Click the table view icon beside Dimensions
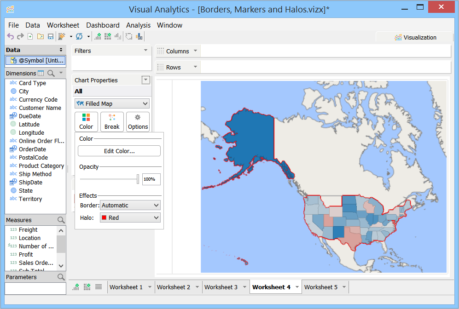The height and width of the screenshot is (309, 459). [x=41, y=73]
